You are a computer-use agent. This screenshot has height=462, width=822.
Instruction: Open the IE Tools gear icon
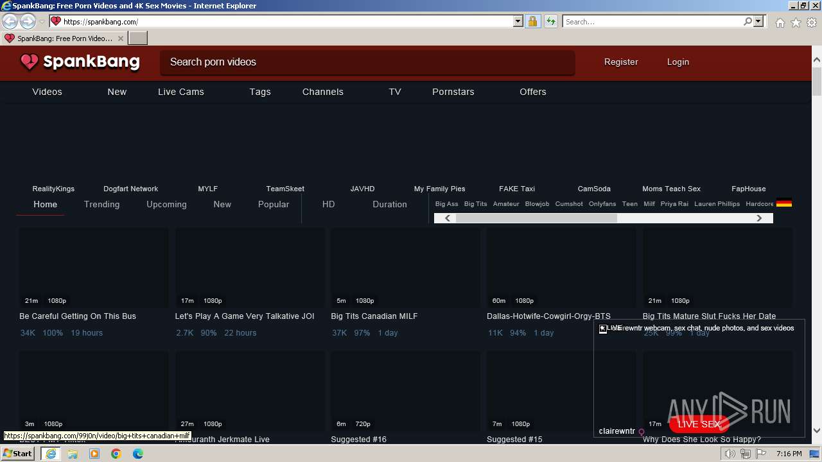pos(812,22)
